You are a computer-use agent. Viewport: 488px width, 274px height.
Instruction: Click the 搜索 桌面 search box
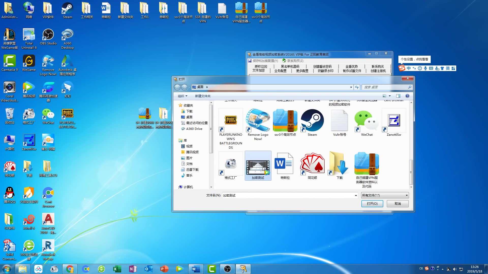tap(387, 87)
